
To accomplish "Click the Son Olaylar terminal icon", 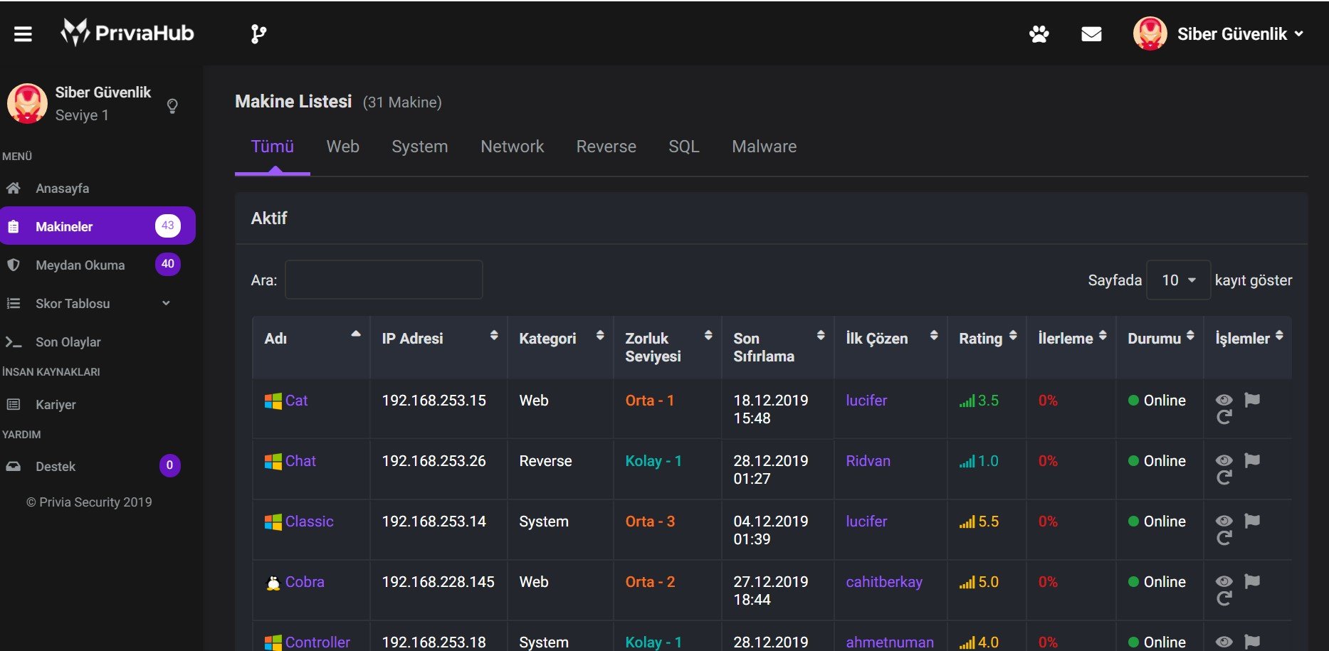I will coord(13,342).
